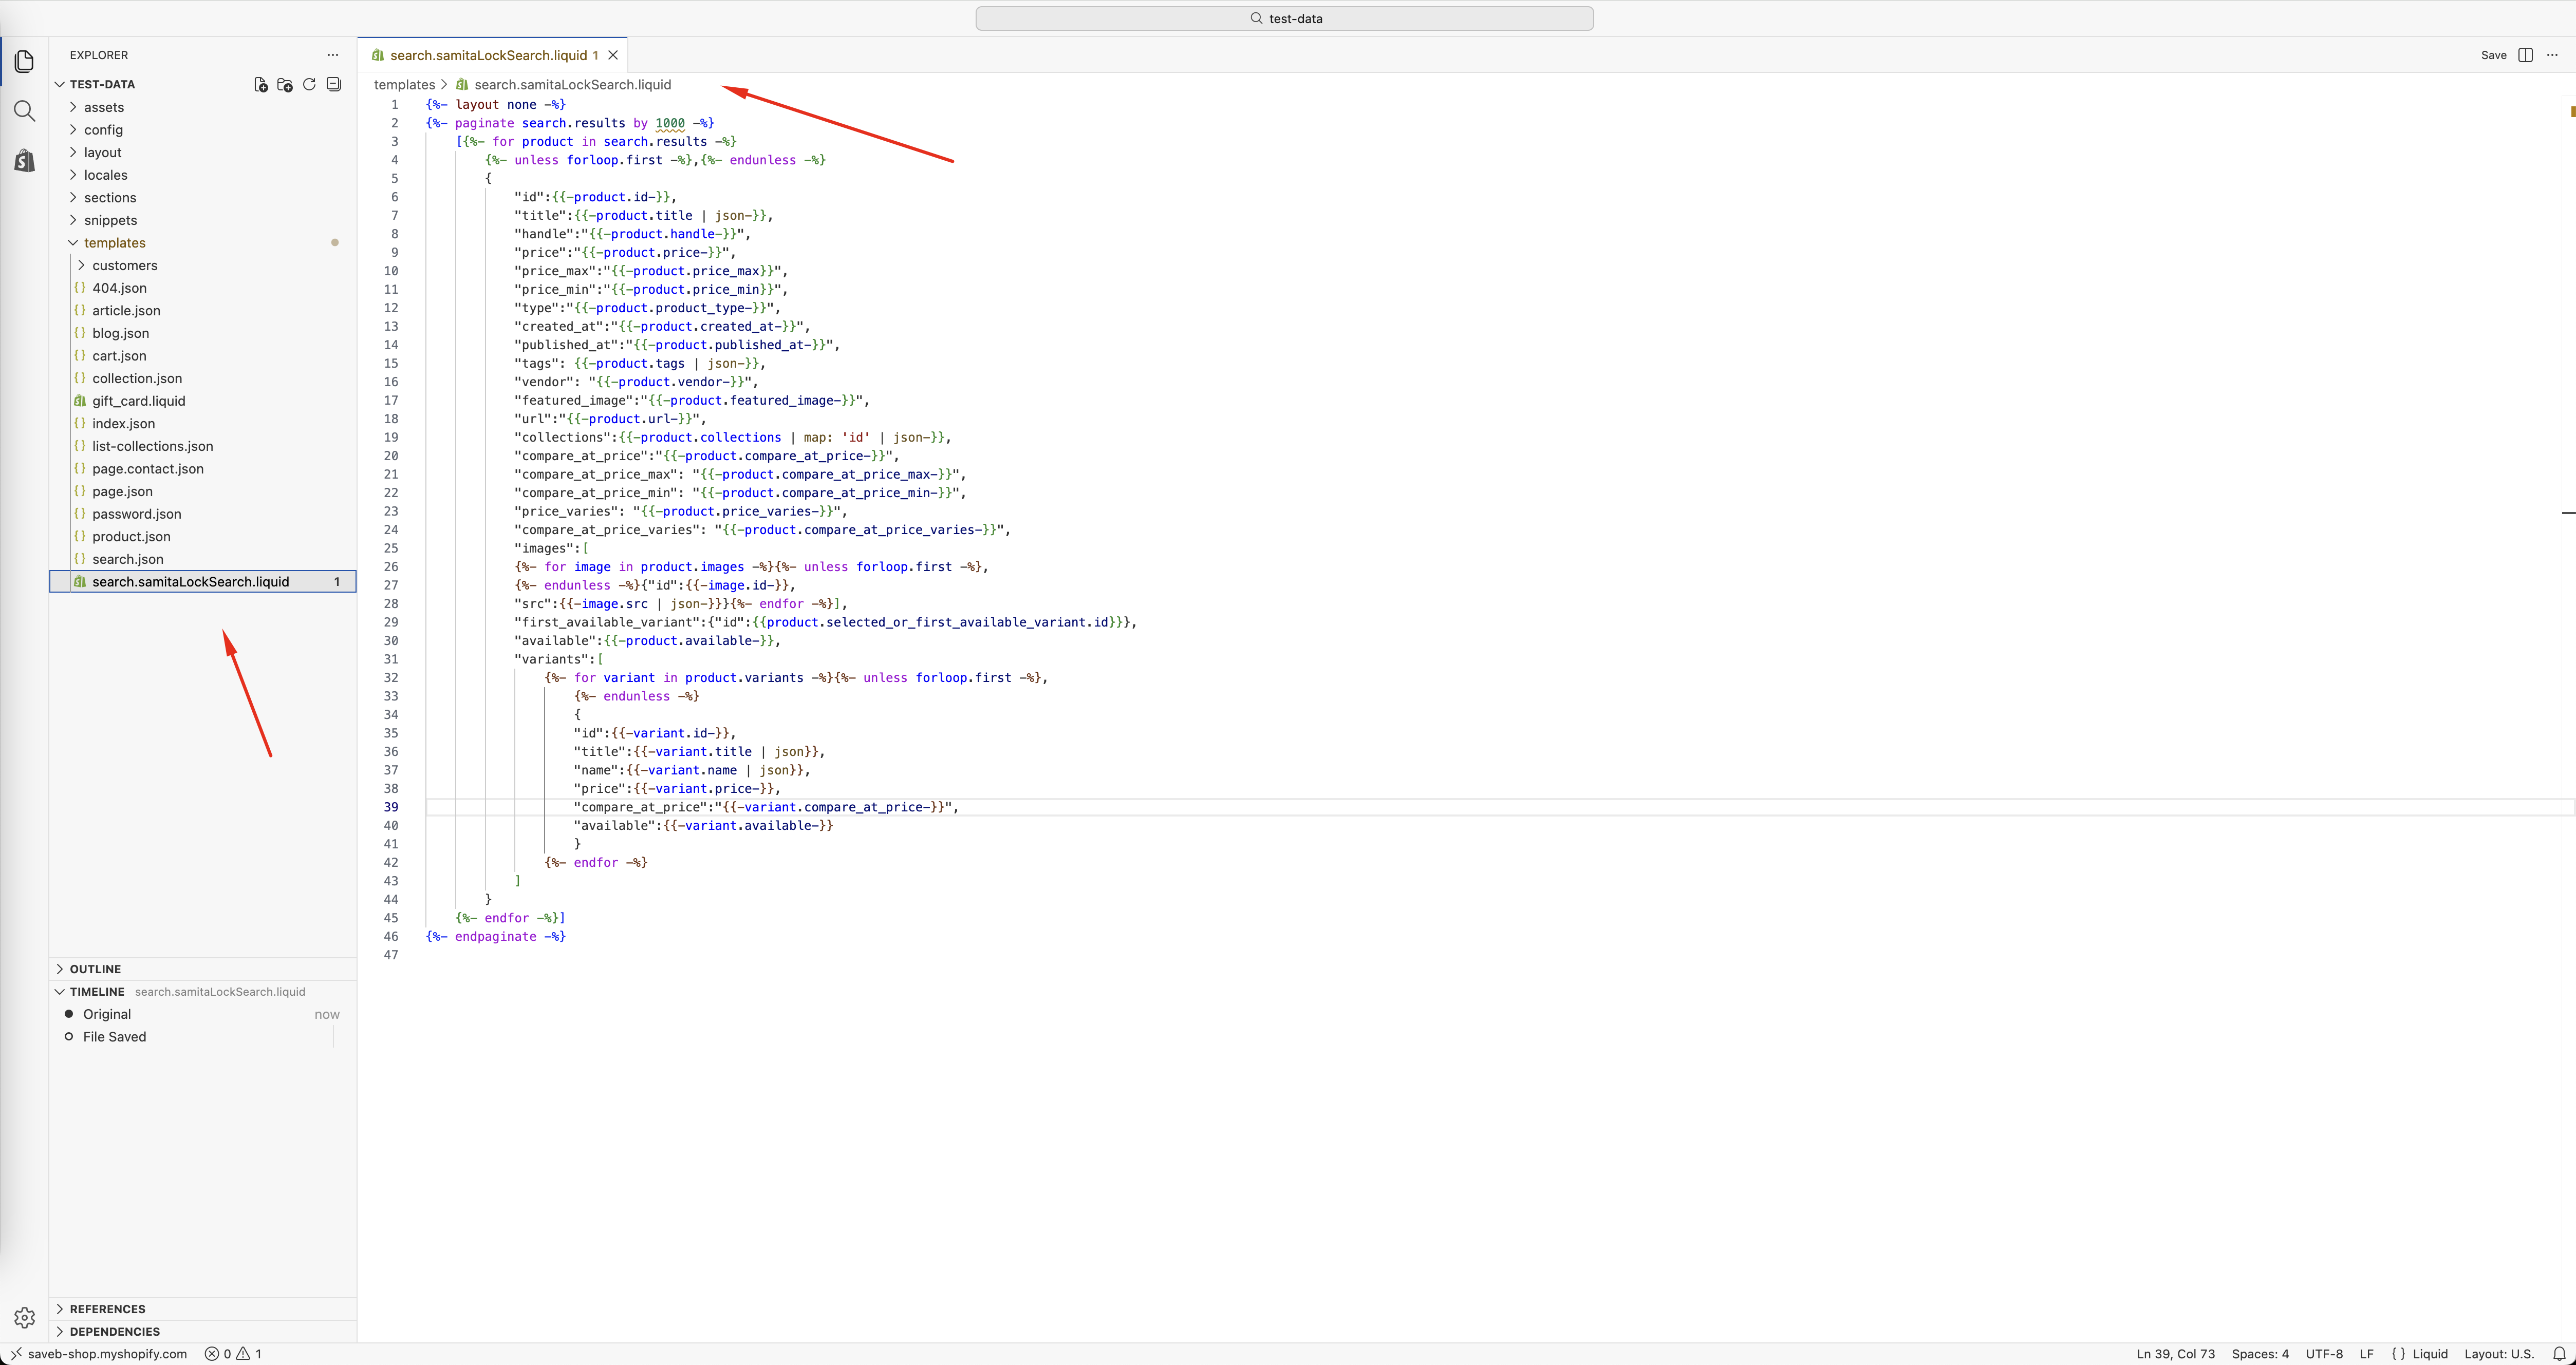Select the File Saved timeline entry
The width and height of the screenshot is (2576, 1365).
pyautogui.click(x=203, y=1037)
